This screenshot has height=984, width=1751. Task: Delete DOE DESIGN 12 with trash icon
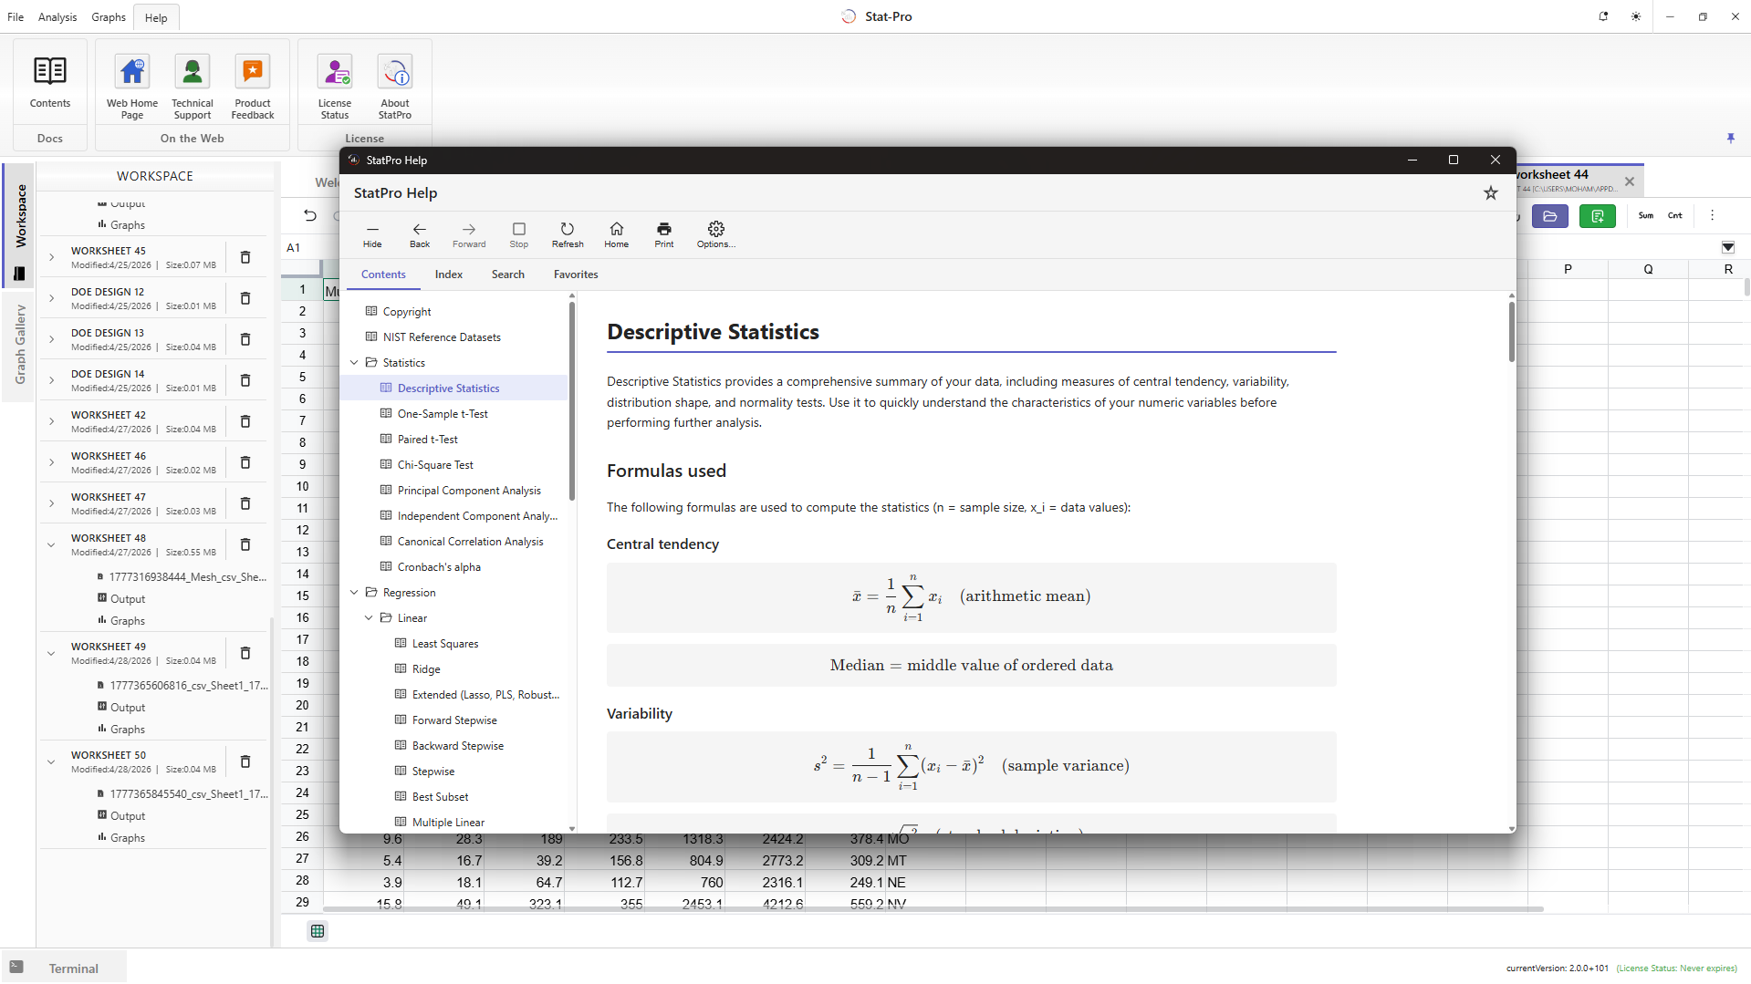[x=245, y=298]
